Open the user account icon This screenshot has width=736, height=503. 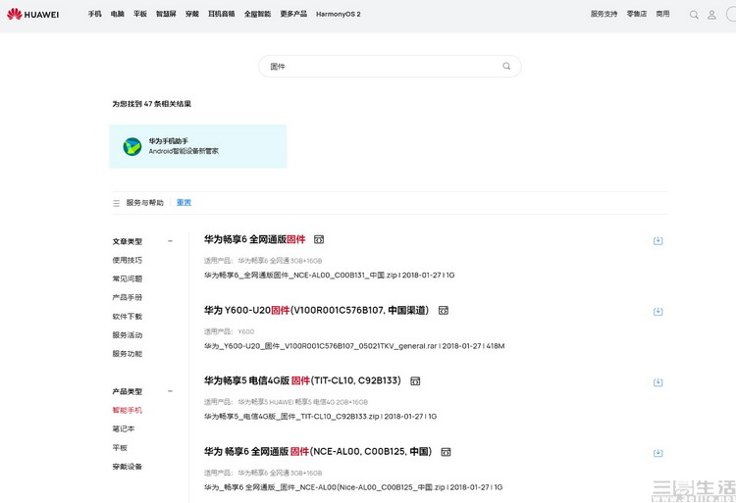point(711,15)
